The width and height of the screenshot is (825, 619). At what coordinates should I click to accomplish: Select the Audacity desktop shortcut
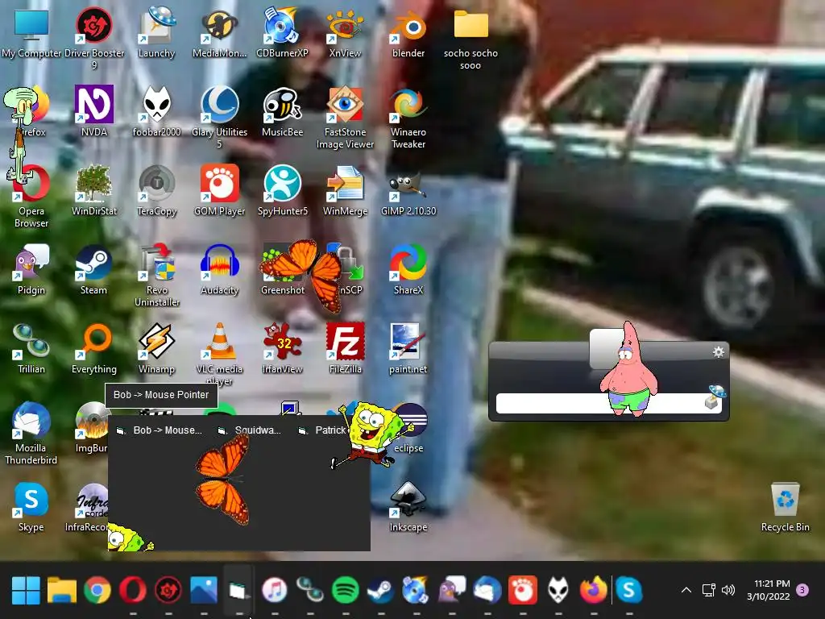pyautogui.click(x=219, y=268)
